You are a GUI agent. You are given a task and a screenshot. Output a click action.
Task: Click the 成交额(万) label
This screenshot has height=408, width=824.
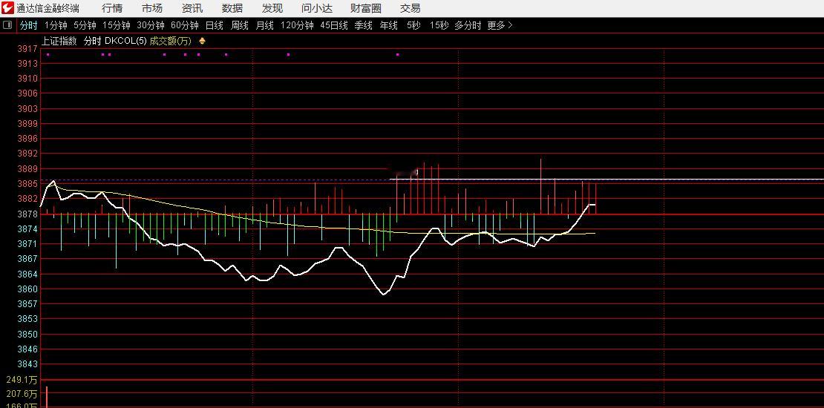coord(171,41)
